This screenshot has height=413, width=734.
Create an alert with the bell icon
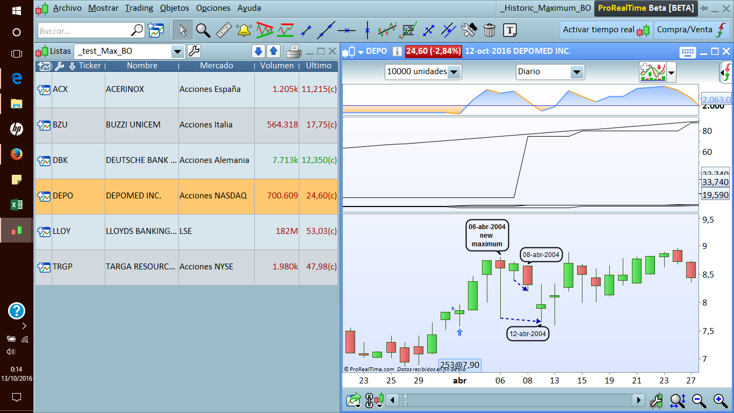[244, 30]
